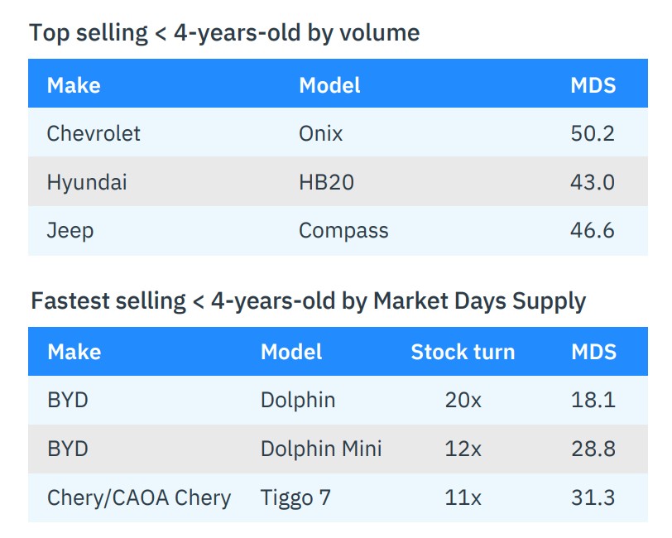The image size is (672, 538).
Task: Click the 50.2 MDS value
Action: 593,133
